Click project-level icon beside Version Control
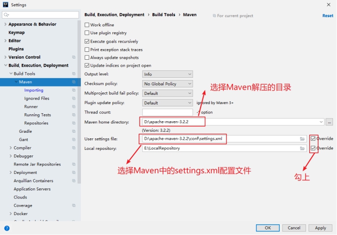The image size is (337, 235). coord(74,57)
